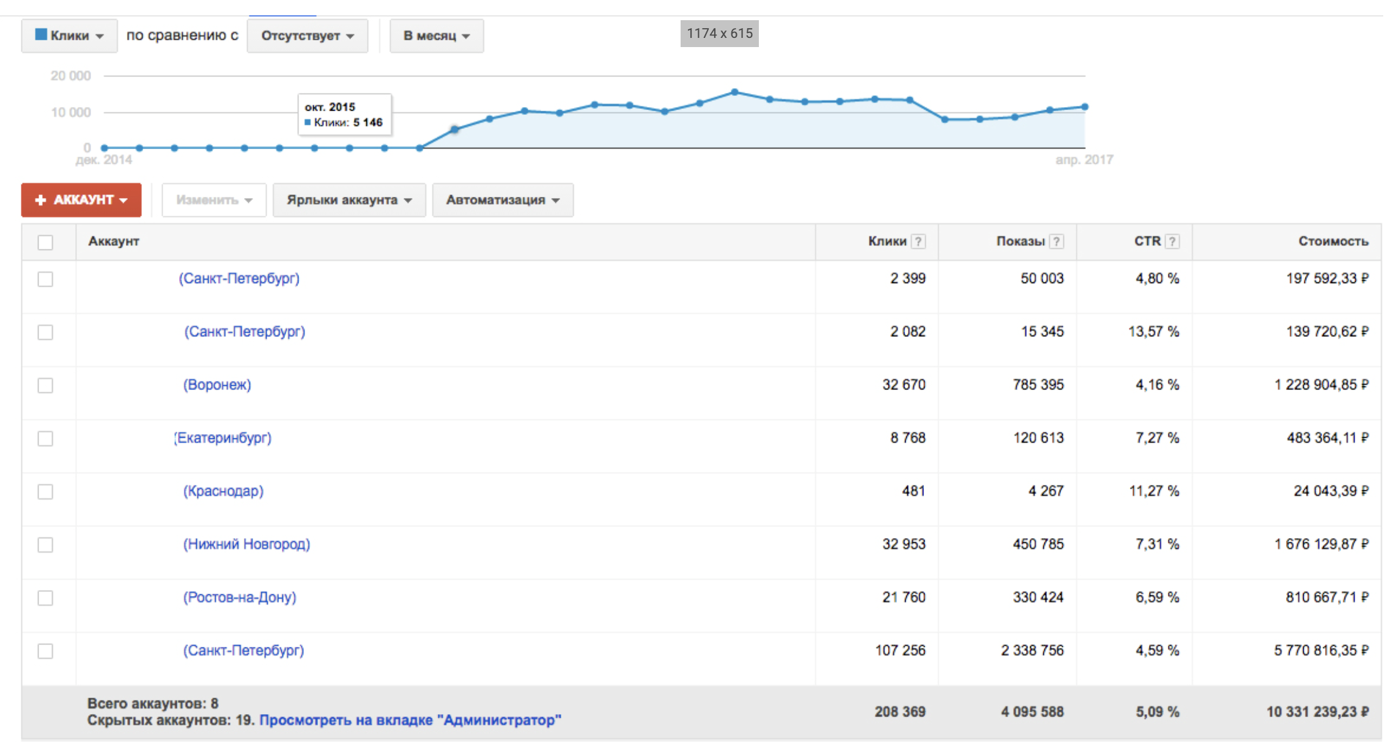Click the highest peak point on clicks chart
The width and height of the screenshot is (1393, 752).
pos(735,92)
